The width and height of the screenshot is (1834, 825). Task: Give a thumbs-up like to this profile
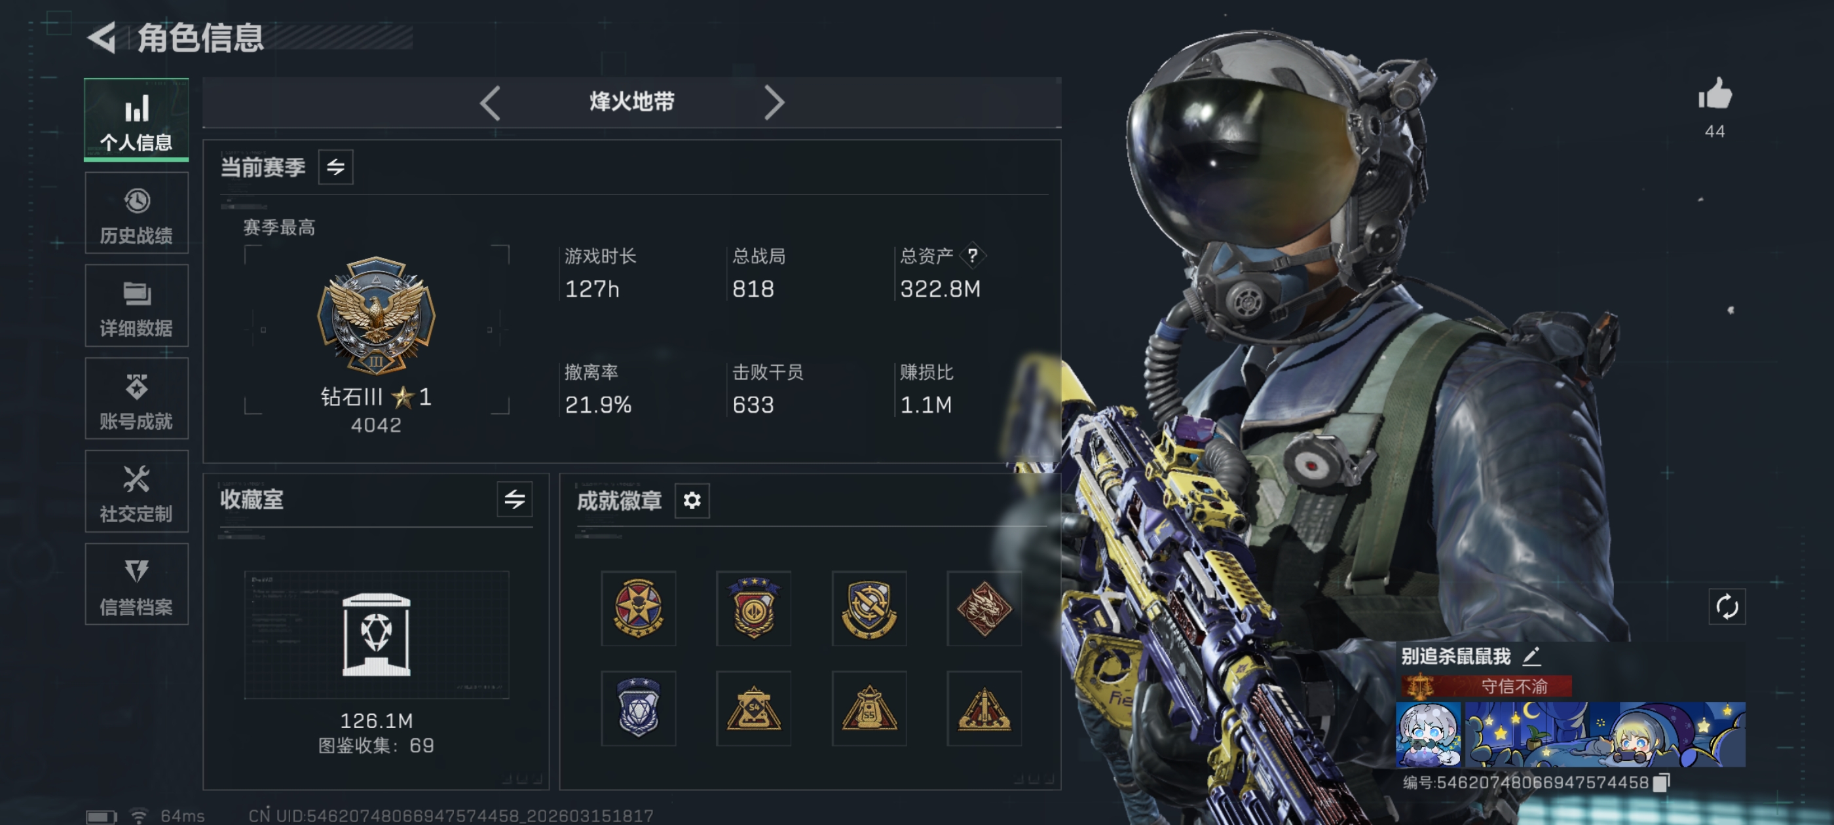(1714, 93)
